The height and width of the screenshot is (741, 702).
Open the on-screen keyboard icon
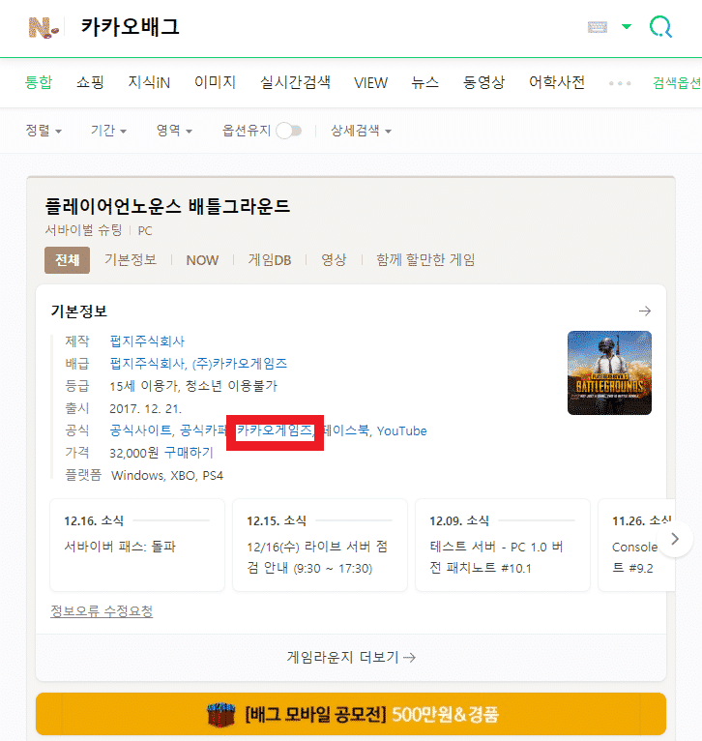[x=598, y=27]
